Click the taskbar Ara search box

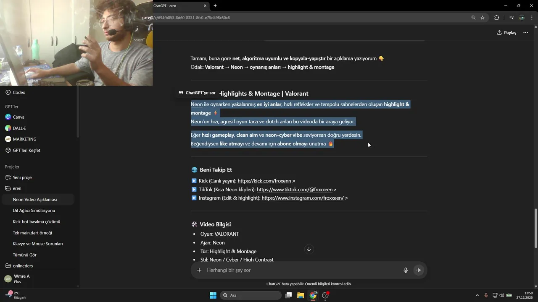[x=251, y=295]
